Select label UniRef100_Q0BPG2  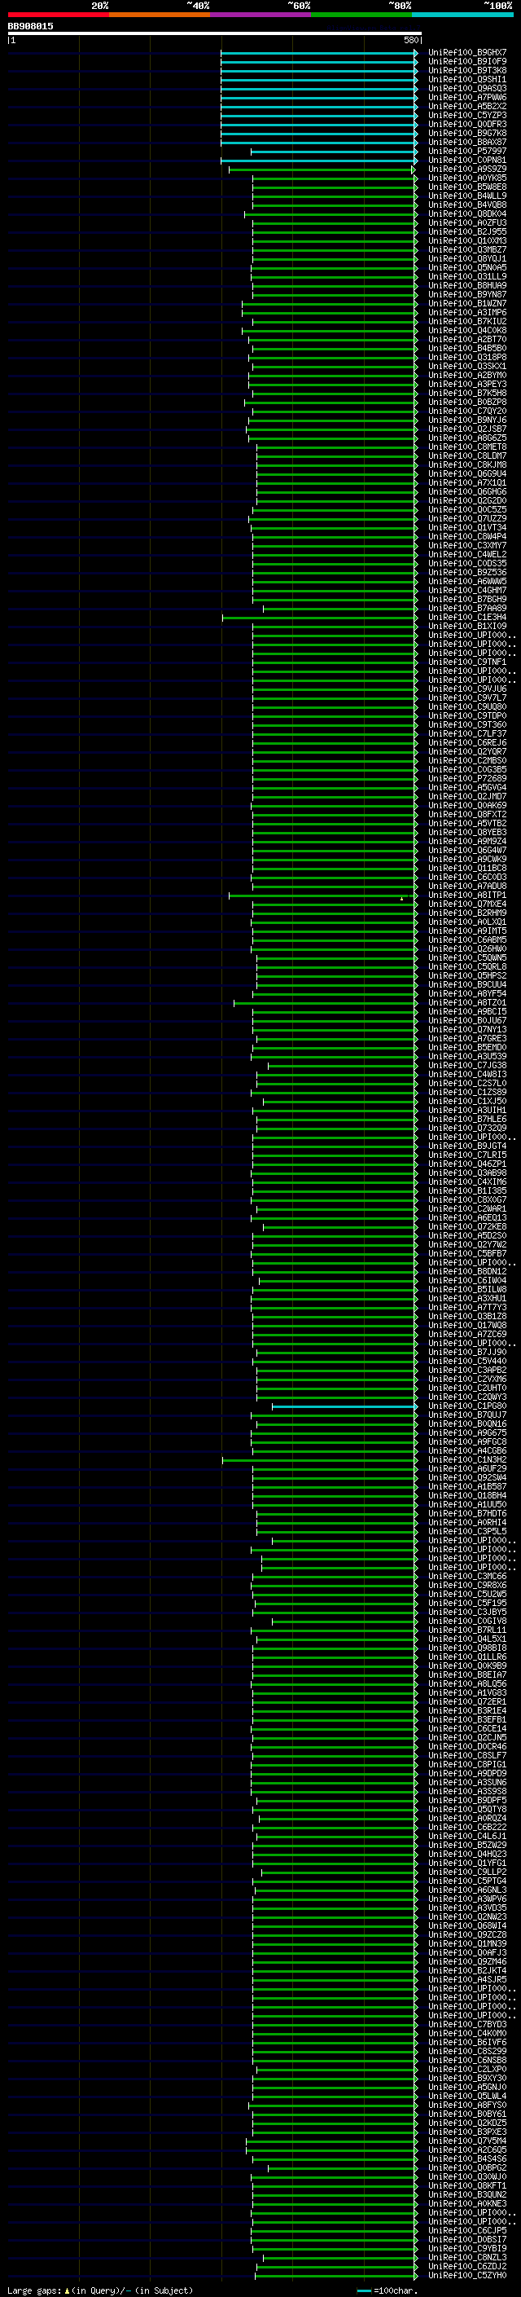(467, 2168)
